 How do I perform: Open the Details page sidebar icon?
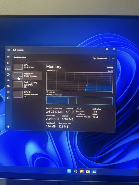(x=8, y=92)
